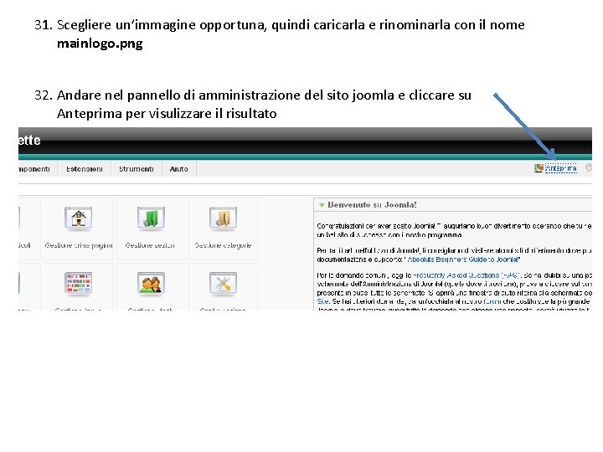This screenshot has width=603, height=452.
Task: Open Frequently Asked Questions (FAQ) link
Action: coord(466,275)
